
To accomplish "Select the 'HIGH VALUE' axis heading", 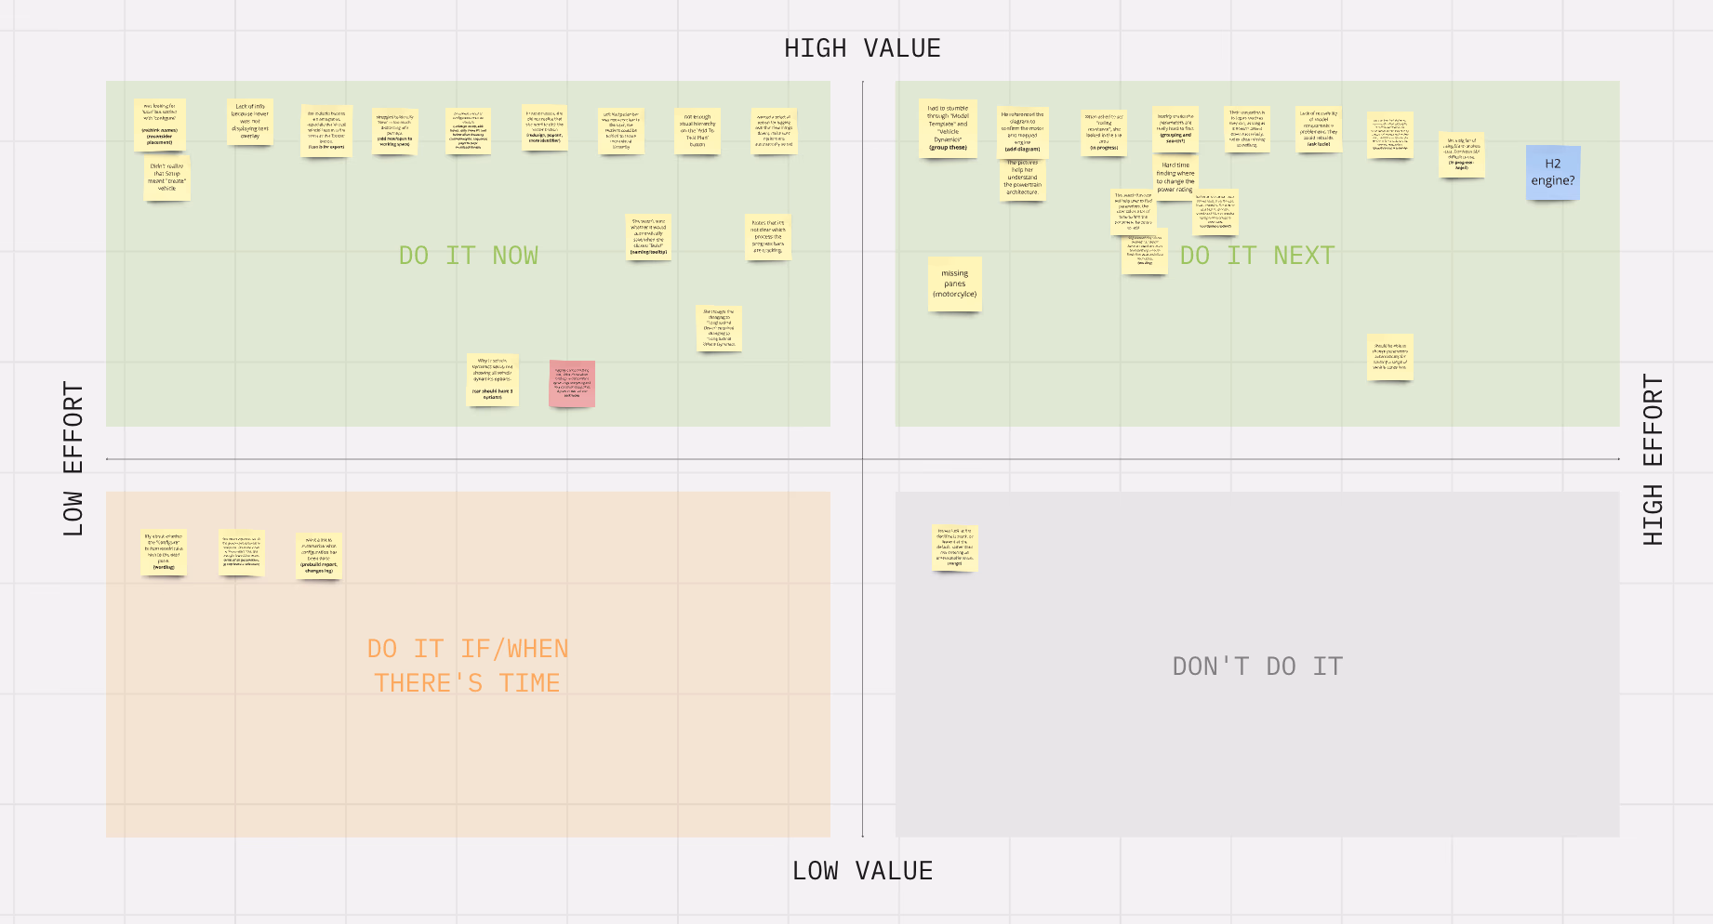I will pos(862,48).
